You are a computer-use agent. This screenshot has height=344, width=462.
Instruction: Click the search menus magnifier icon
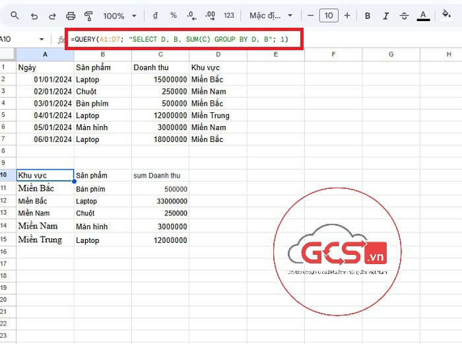[x=15, y=15]
